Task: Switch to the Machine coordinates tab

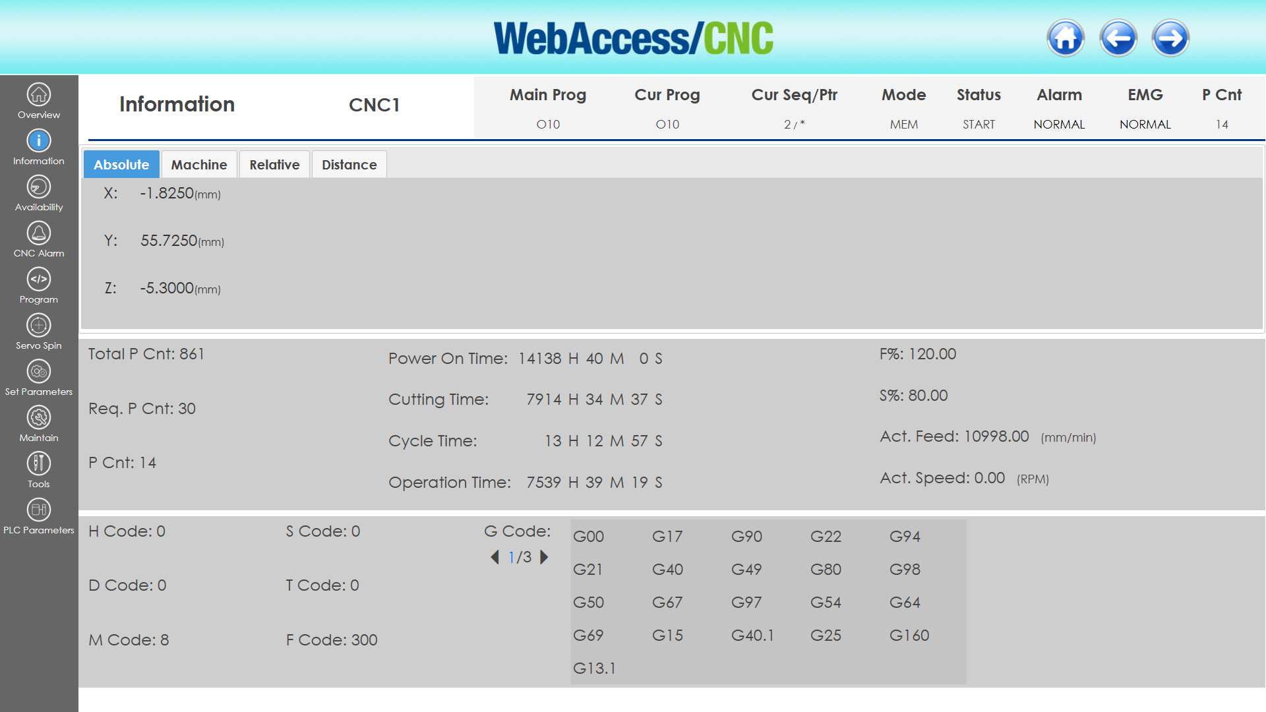Action: pyautogui.click(x=199, y=165)
